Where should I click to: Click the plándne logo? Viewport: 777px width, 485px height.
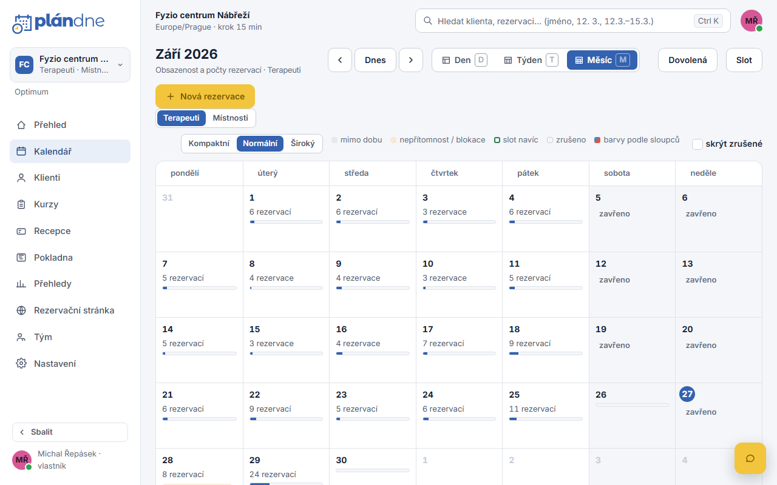point(58,22)
